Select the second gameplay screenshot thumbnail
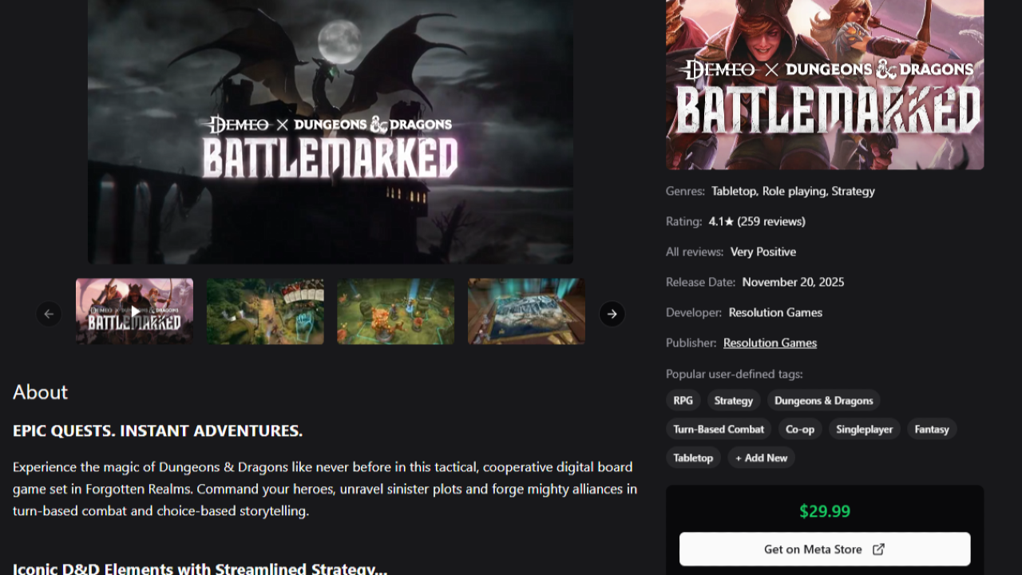 [x=265, y=311]
